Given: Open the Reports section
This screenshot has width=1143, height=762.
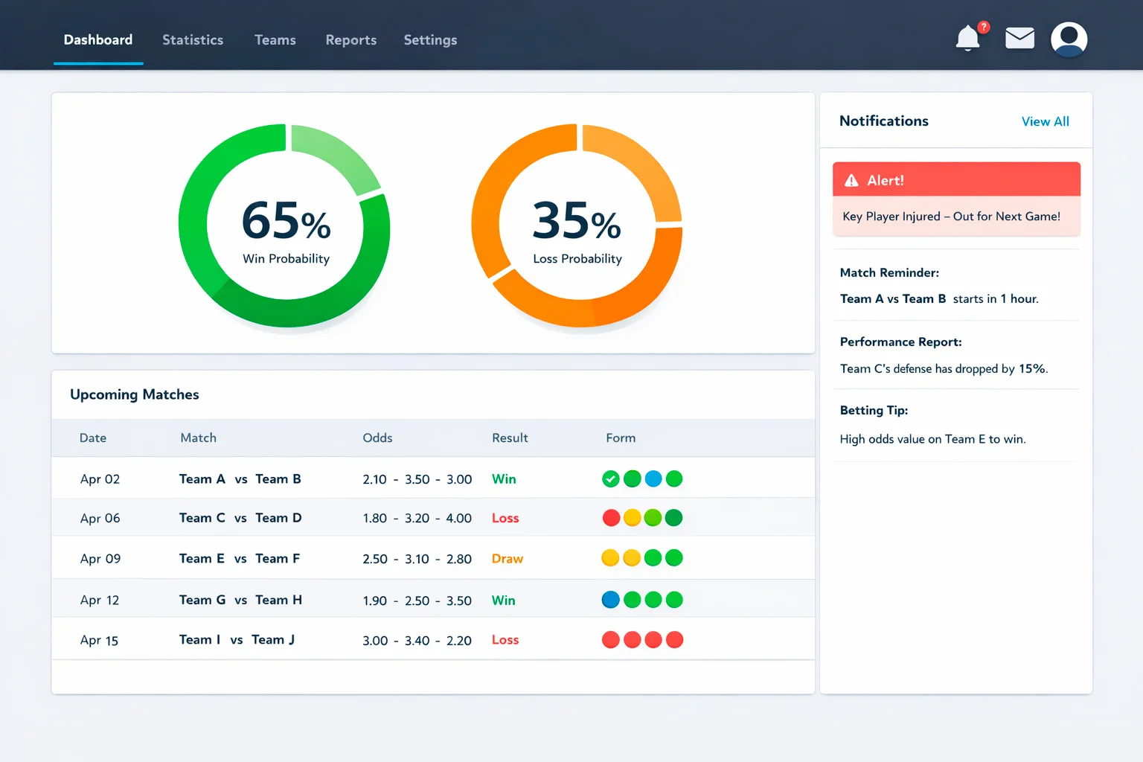Looking at the screenshot, I should [x=350, y=40].
